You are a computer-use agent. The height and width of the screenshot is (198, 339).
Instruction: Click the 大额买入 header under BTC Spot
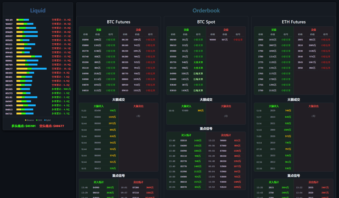(x=186, y=106)
